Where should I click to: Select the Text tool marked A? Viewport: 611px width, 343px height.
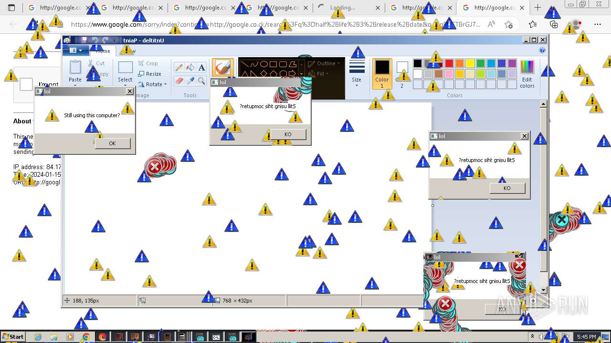coord(201,68)
